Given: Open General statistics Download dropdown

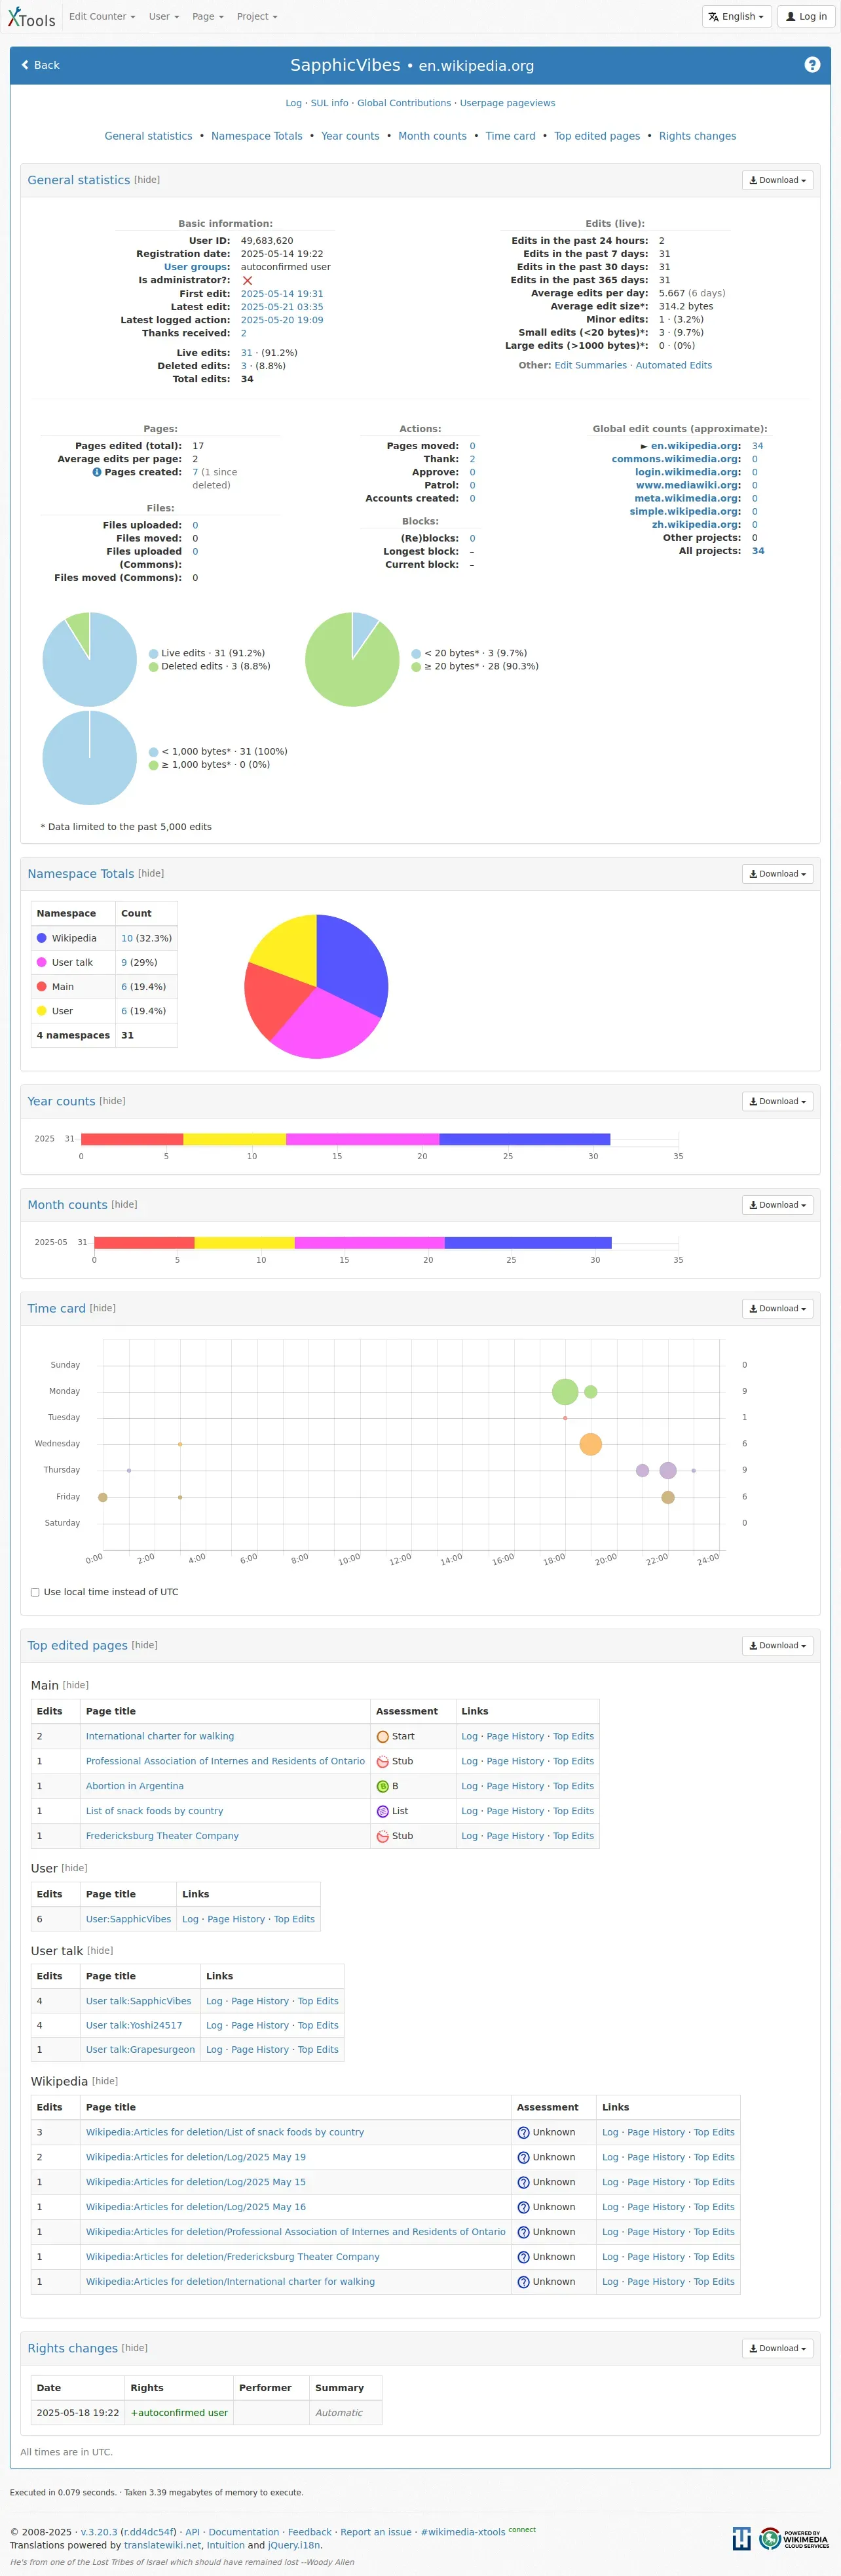Looking at the screenshot, I should tap(777, 180).
